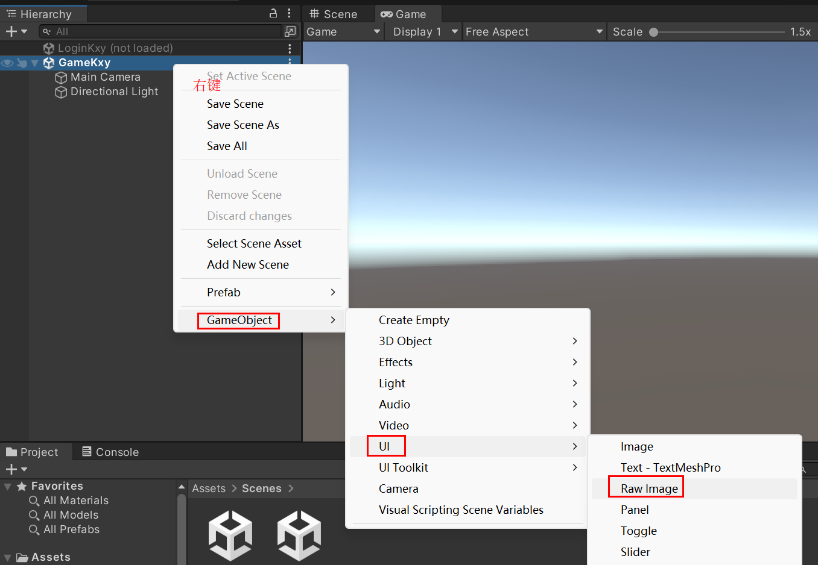Screen dimensions: 818x565
Task: Collapse the Favorites folder tree
Action: click(8, 487)
